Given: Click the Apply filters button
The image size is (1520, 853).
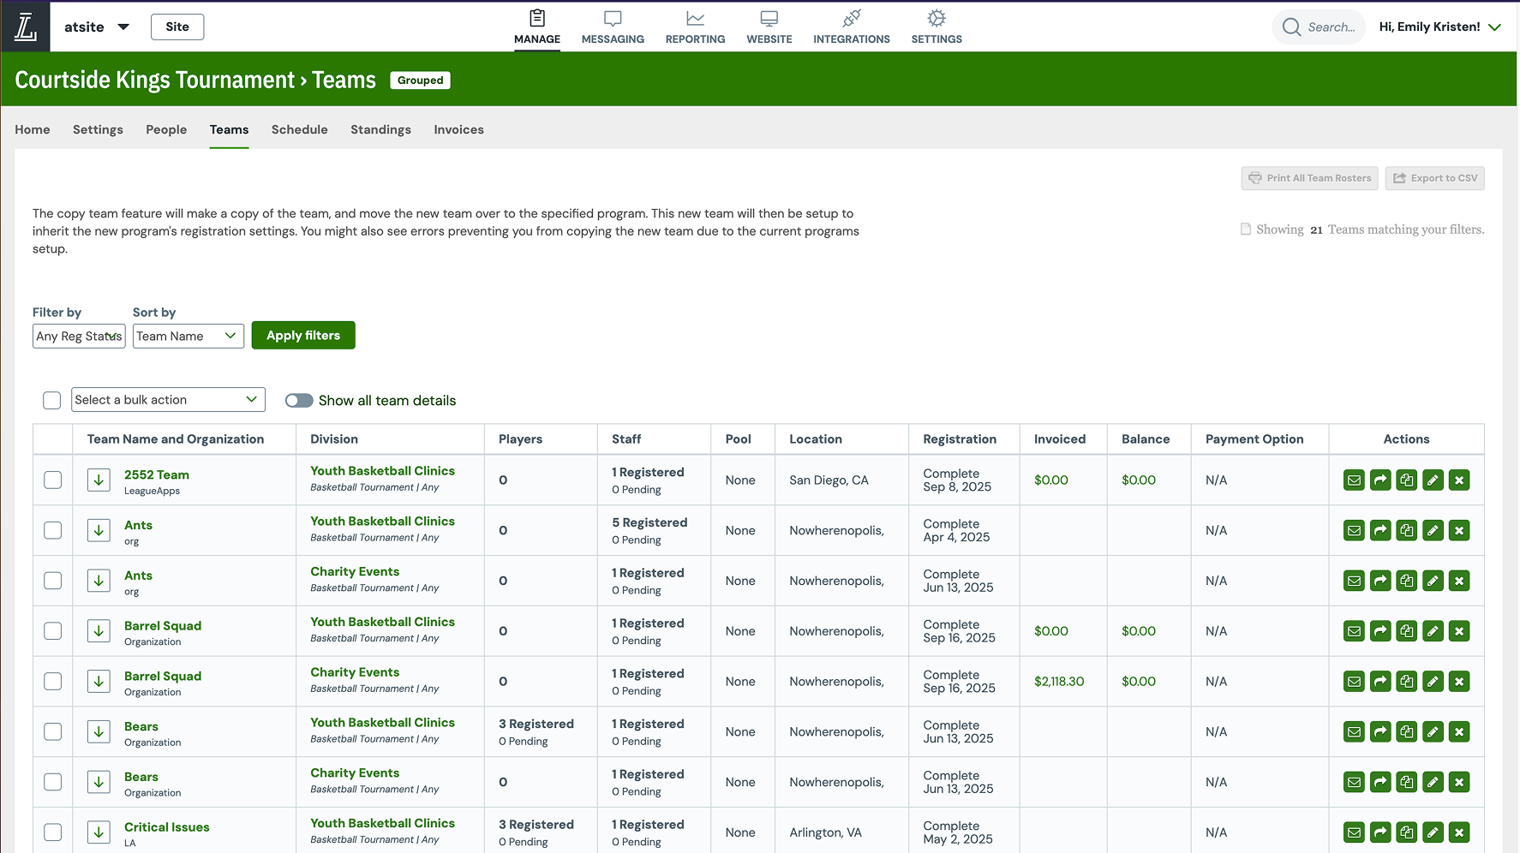Looking at the screenshot, I should 303,336.
